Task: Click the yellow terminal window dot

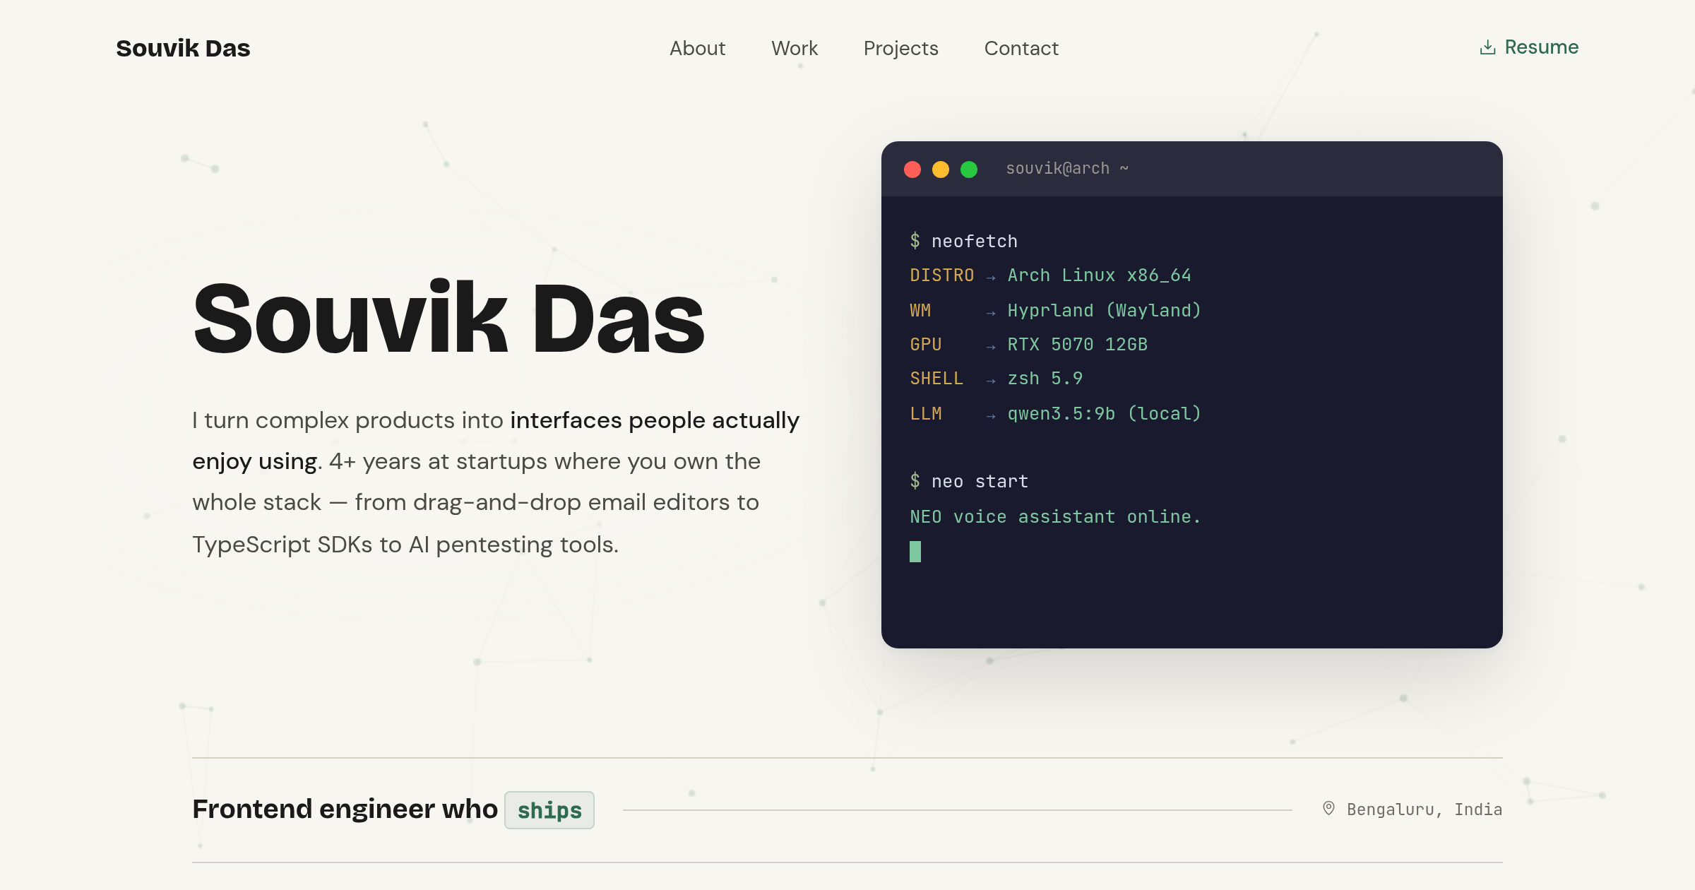Action: click(941, 170)
